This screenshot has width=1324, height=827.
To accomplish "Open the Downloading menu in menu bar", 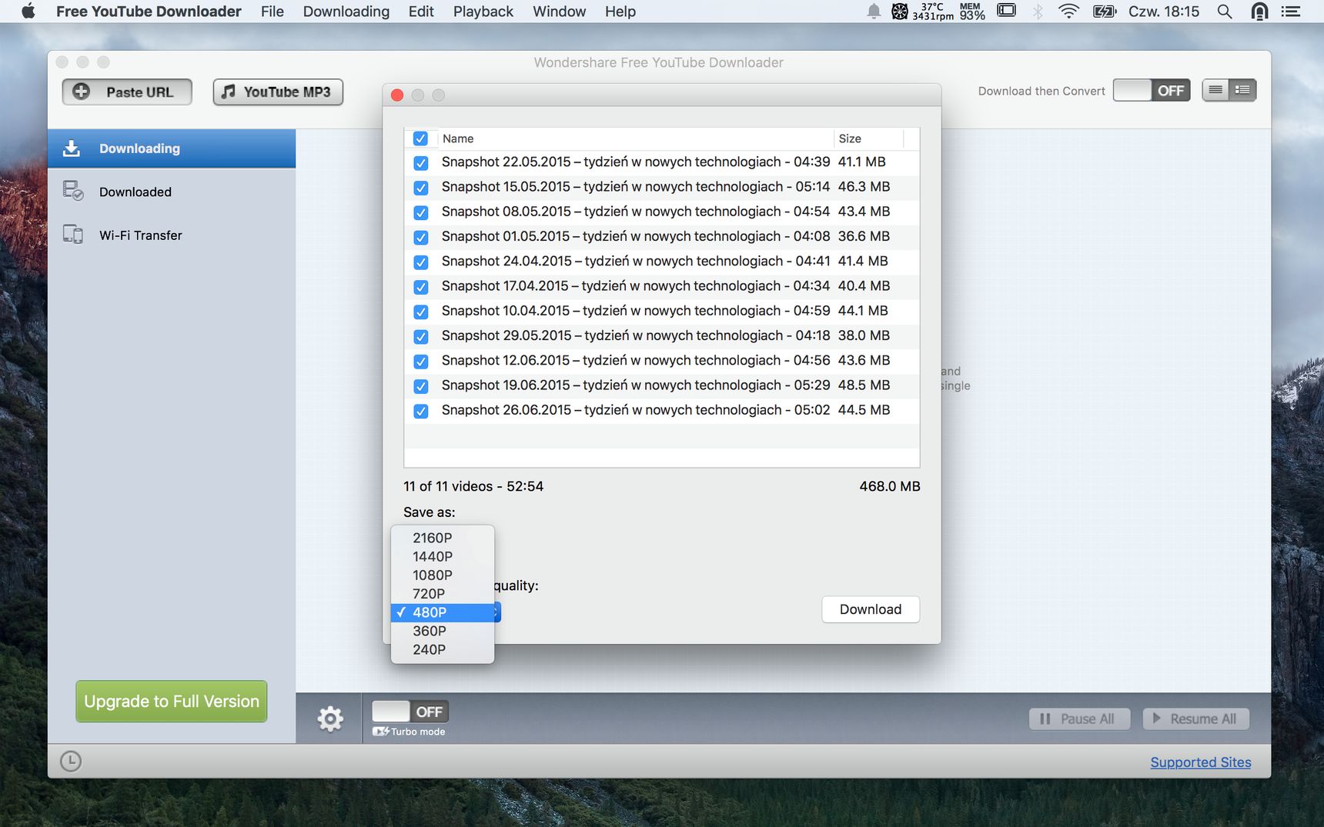I will point(346,12).
